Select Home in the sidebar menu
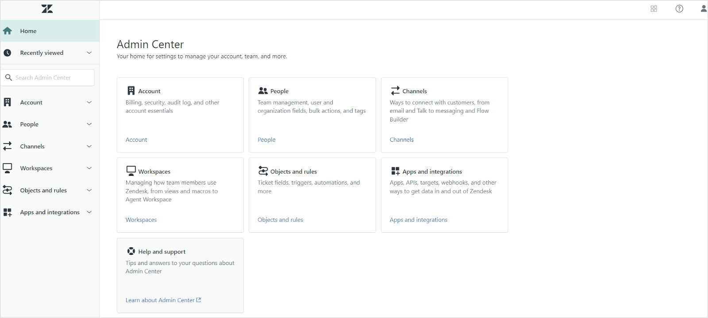 point(28,31)
